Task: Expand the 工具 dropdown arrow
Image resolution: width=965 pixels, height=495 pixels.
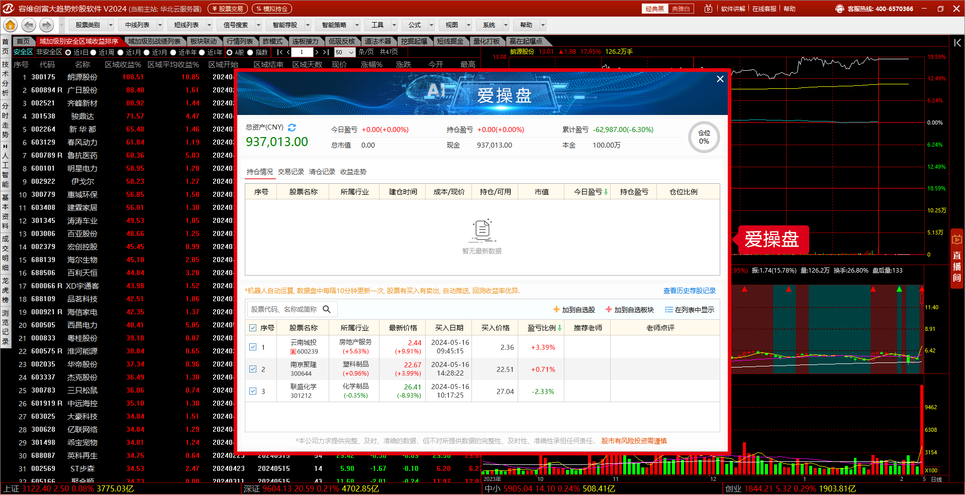Action: (x=394, y=25)
